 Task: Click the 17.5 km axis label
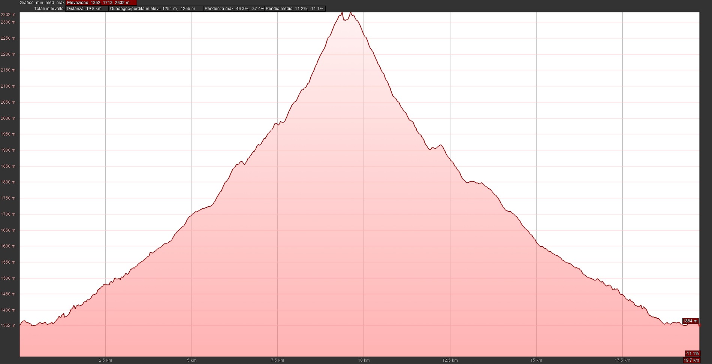pos(622,360)
